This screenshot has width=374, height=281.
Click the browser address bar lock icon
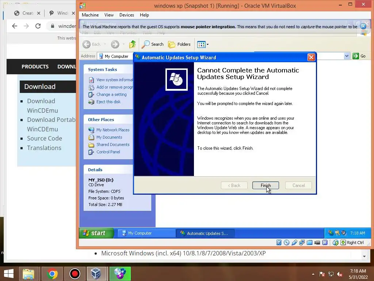[x=53, y=26]
